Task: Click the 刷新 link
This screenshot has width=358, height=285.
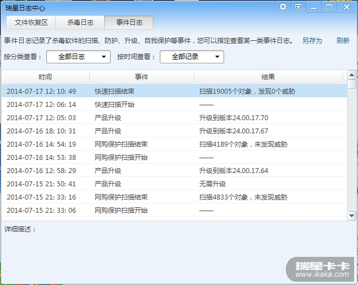Action: coord(343,41)
